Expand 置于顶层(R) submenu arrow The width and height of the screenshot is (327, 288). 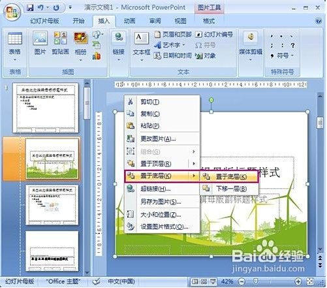click(194, 163)
